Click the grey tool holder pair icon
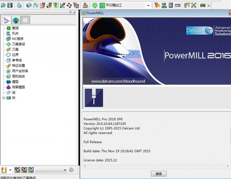 (187, 6)
